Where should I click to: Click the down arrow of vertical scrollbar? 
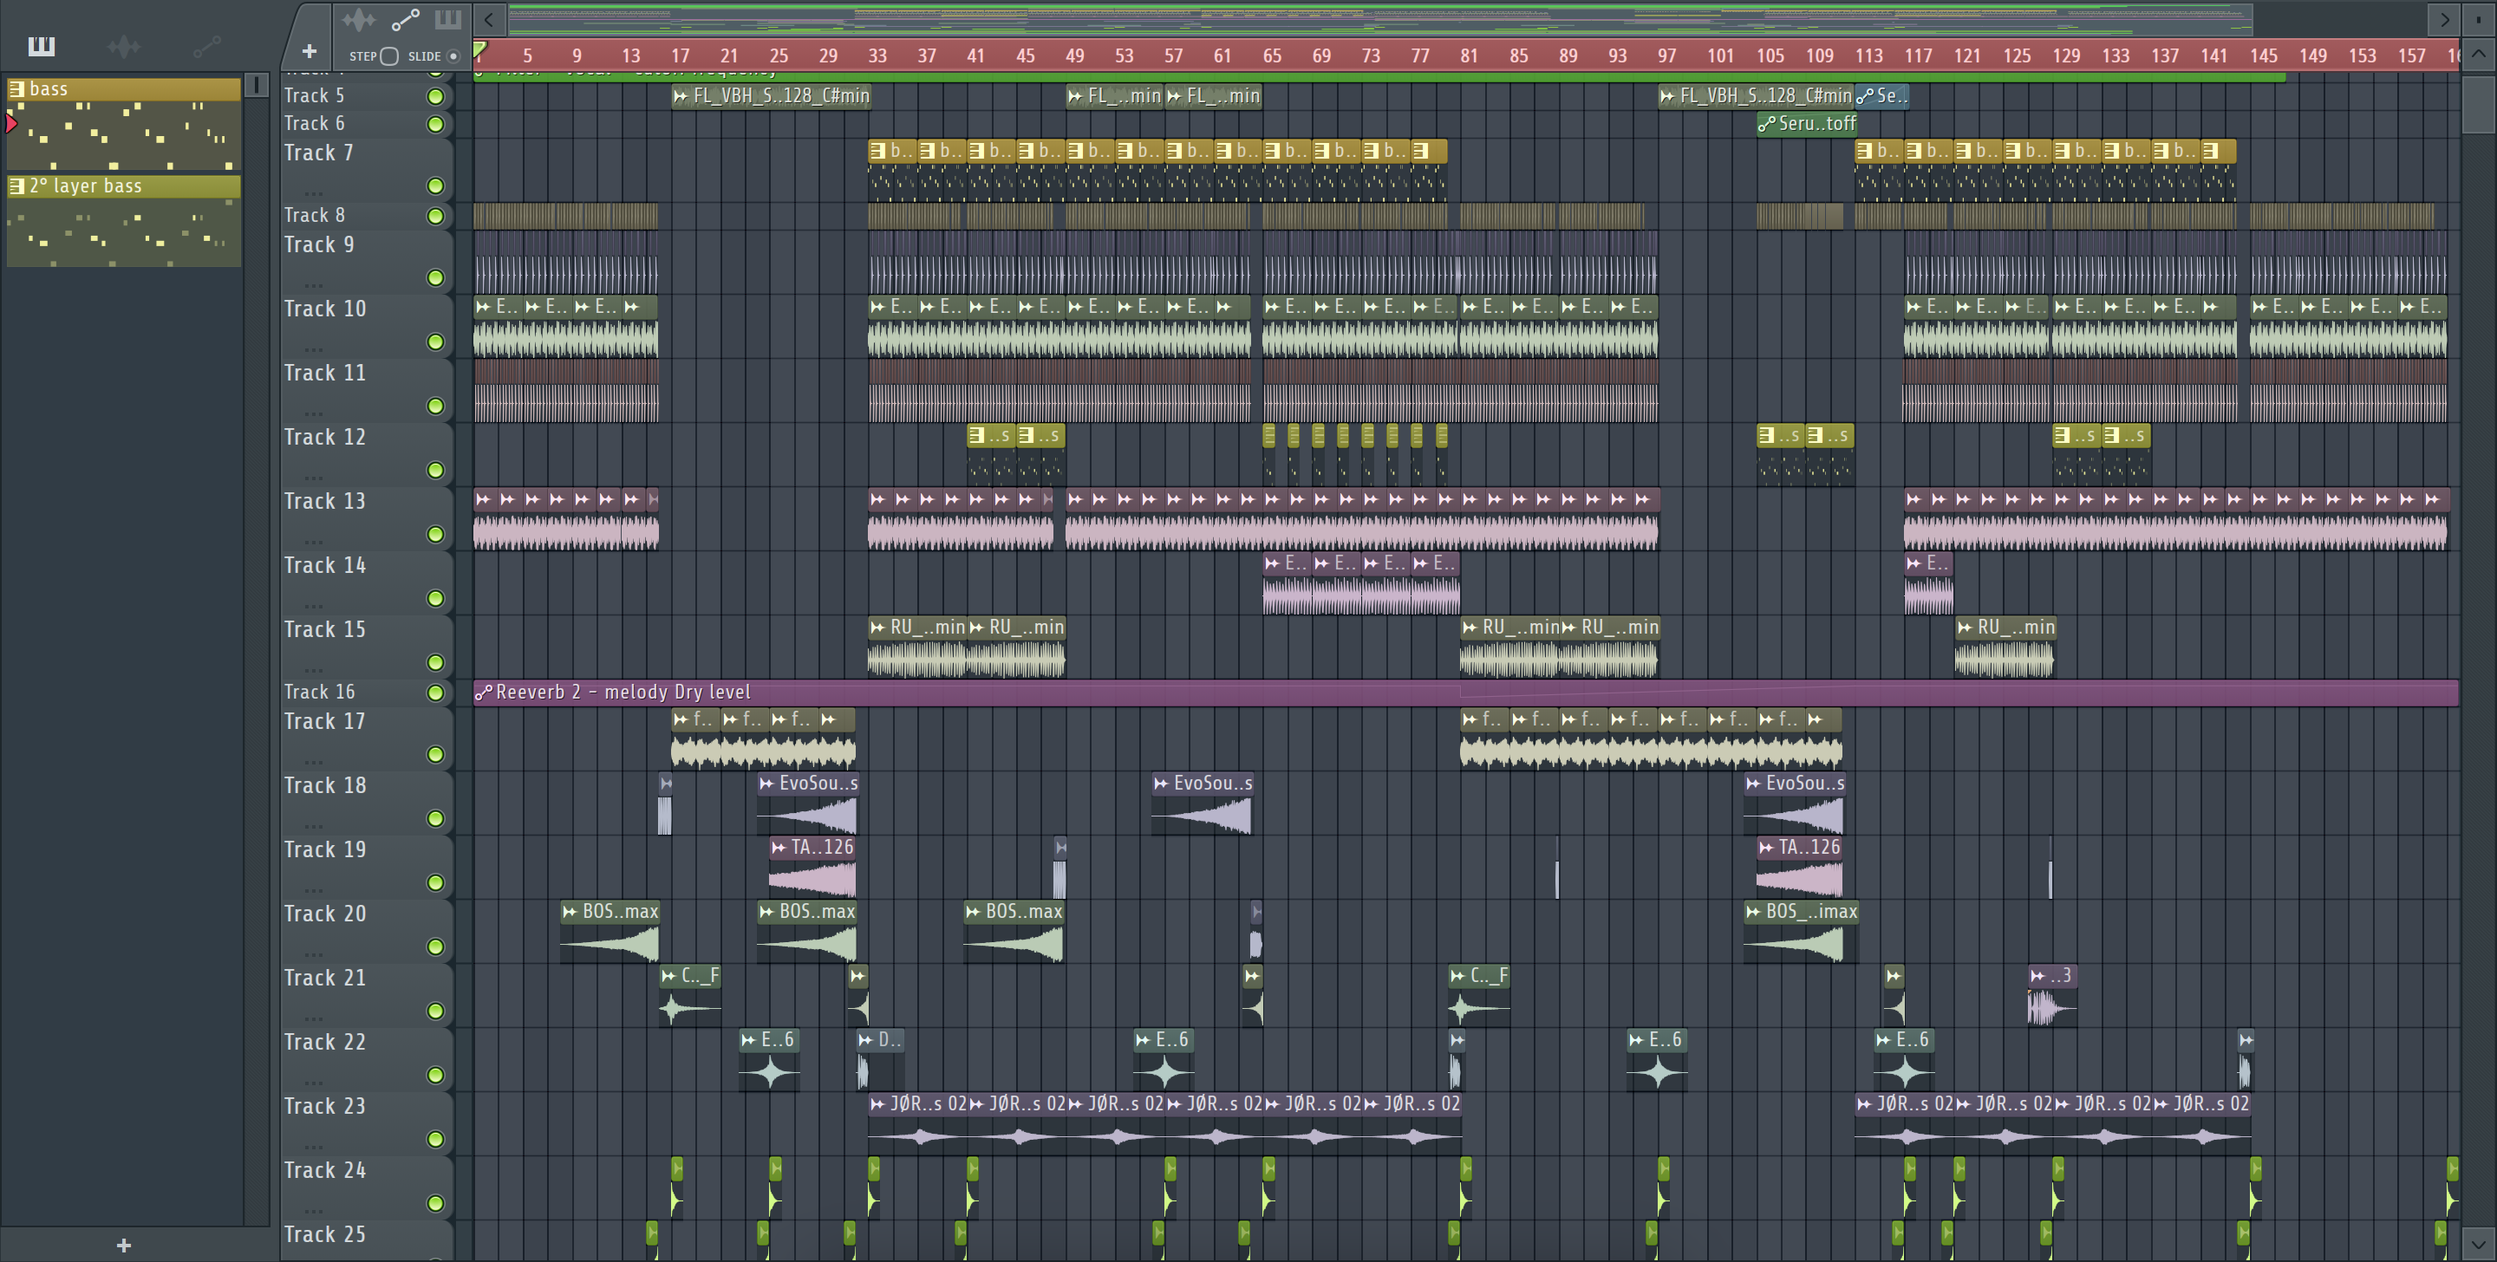(x=2479, y=1244)
